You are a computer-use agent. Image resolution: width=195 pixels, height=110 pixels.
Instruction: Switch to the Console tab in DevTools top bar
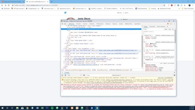click(78, 24)
